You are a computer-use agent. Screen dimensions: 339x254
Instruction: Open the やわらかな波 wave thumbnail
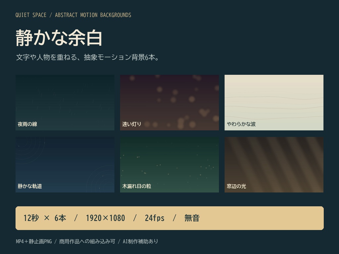(274, 103)
